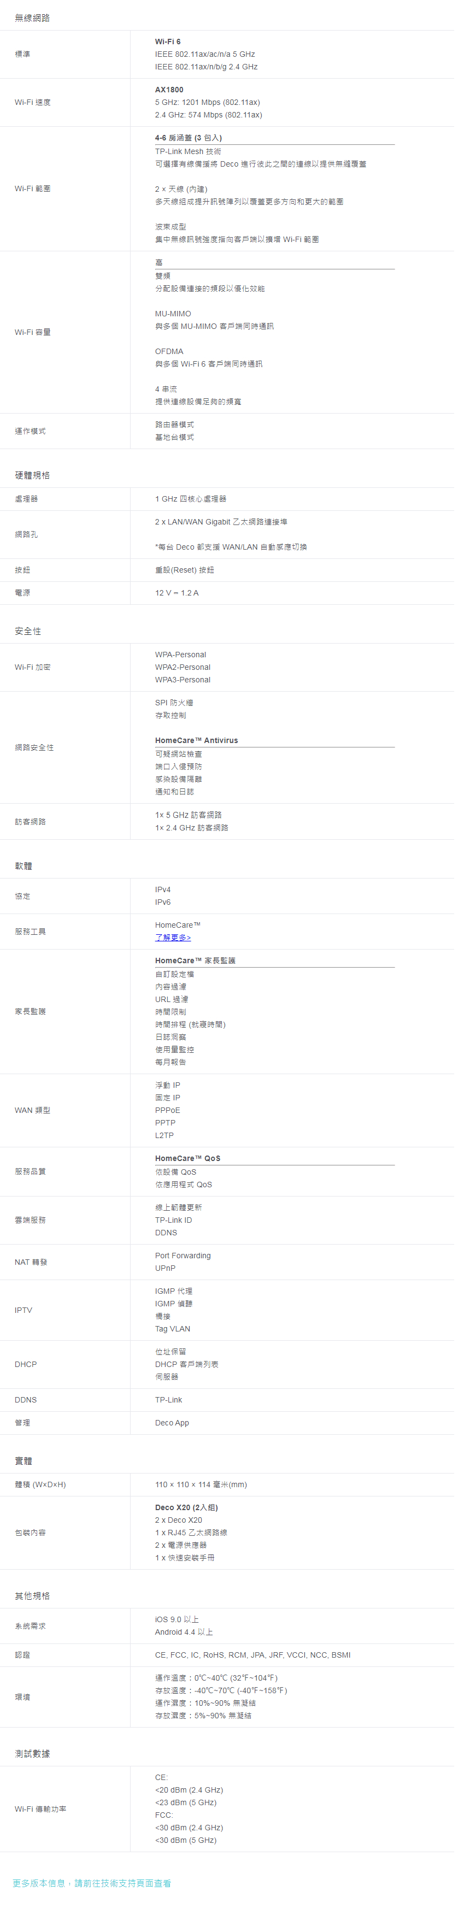Click '1× 2.4 GHz 訪客網路' text
The height and width of the screenshot is (1921, 470).
(x=192, y=828)
